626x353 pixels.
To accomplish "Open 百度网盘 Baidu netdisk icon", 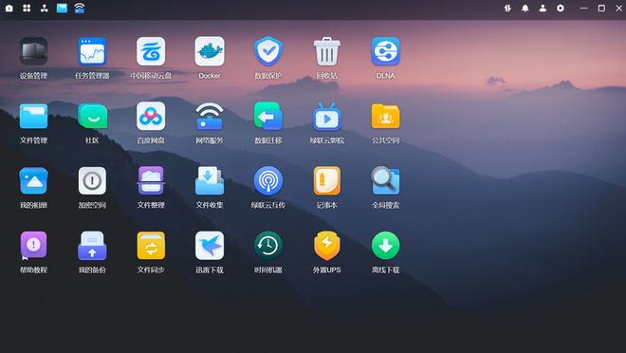I will (151, 116).
